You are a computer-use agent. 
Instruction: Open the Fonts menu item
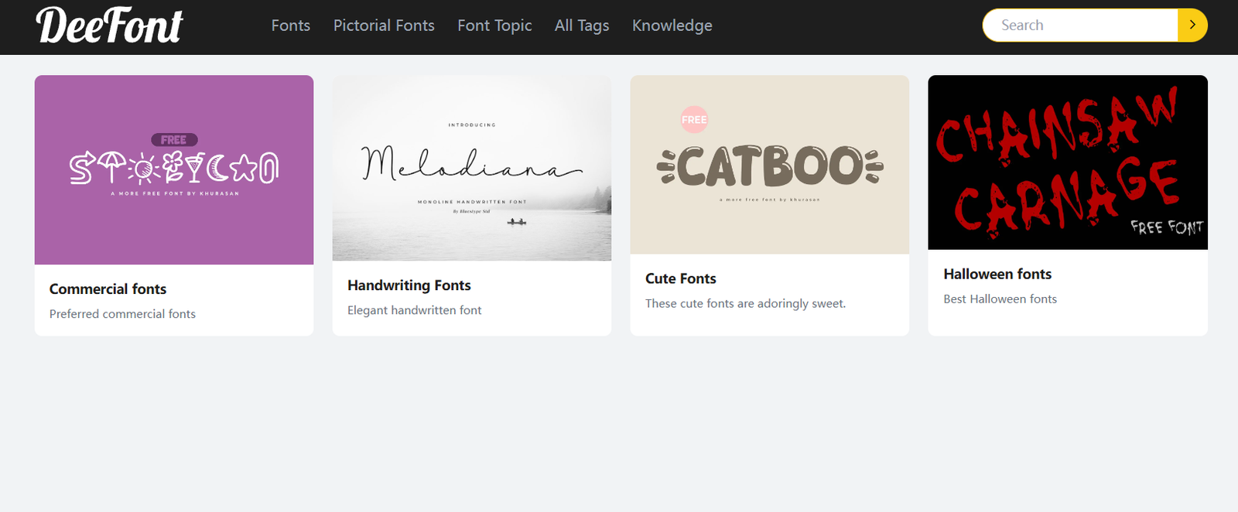click(290, 26)
